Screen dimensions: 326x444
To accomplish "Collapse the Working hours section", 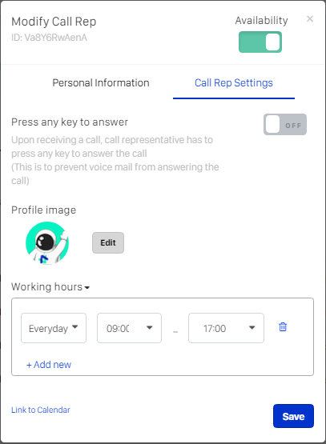I will click(x=50, y=287).
